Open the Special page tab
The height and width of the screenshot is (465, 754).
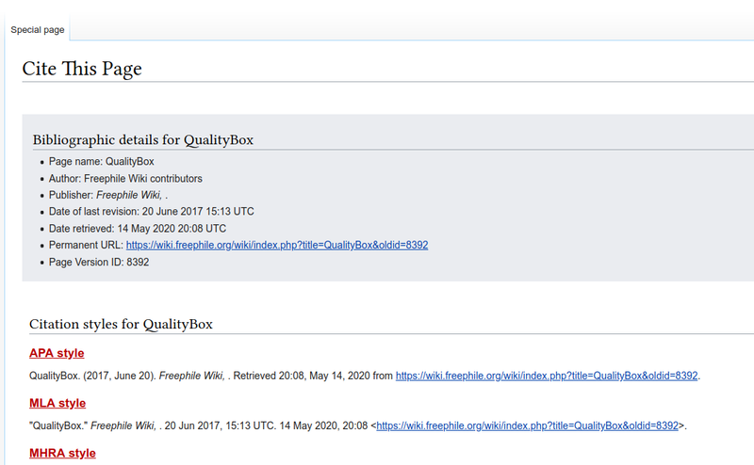(38, 30)
